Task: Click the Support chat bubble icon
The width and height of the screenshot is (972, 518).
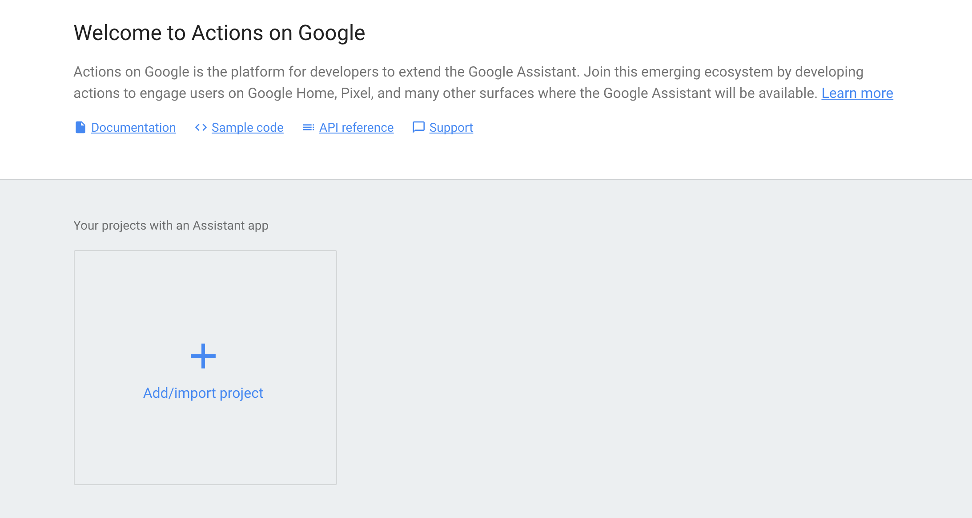Action: click(419, 127)
